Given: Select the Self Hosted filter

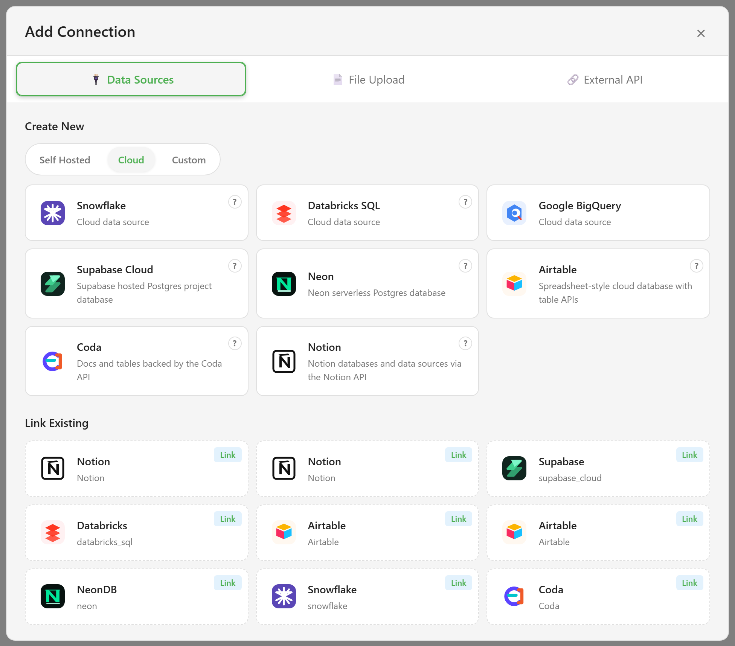Looking at the screenshot, I should coord(65,160).
